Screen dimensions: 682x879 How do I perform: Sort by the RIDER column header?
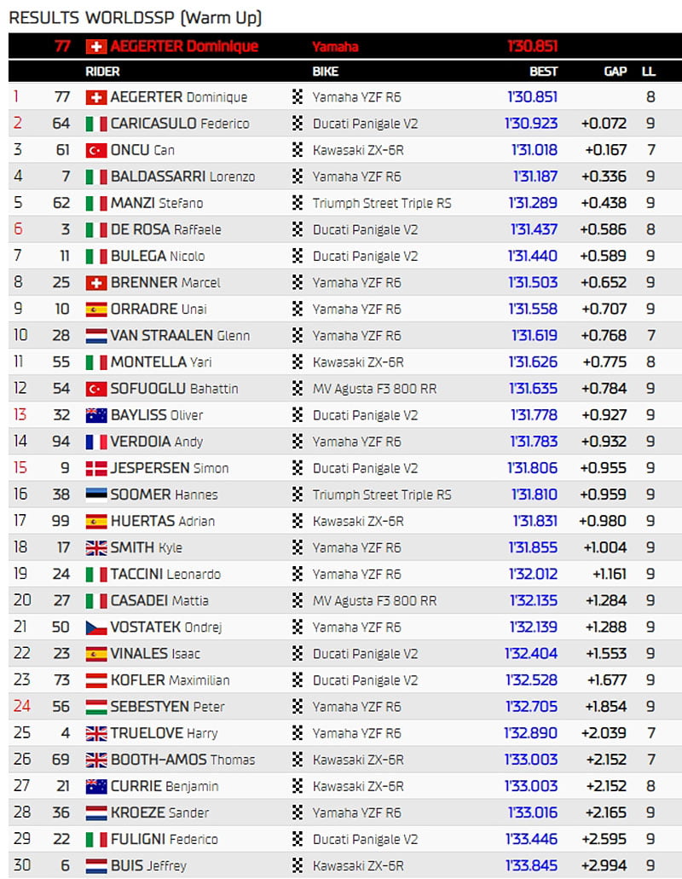pos(102,72)
